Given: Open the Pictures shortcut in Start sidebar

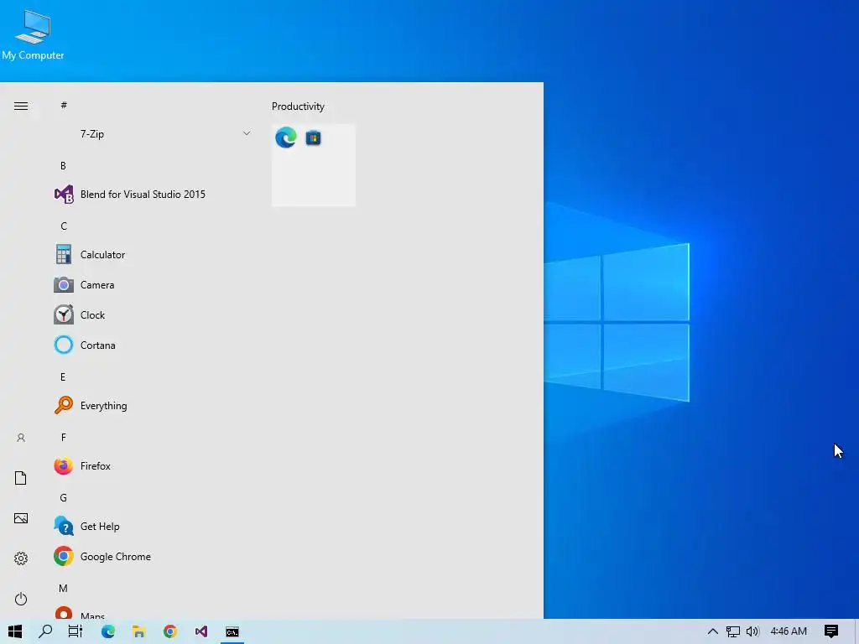Looking at the screenshot, I should click(21, 518).
